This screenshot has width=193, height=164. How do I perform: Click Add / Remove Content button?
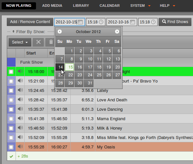30,22
